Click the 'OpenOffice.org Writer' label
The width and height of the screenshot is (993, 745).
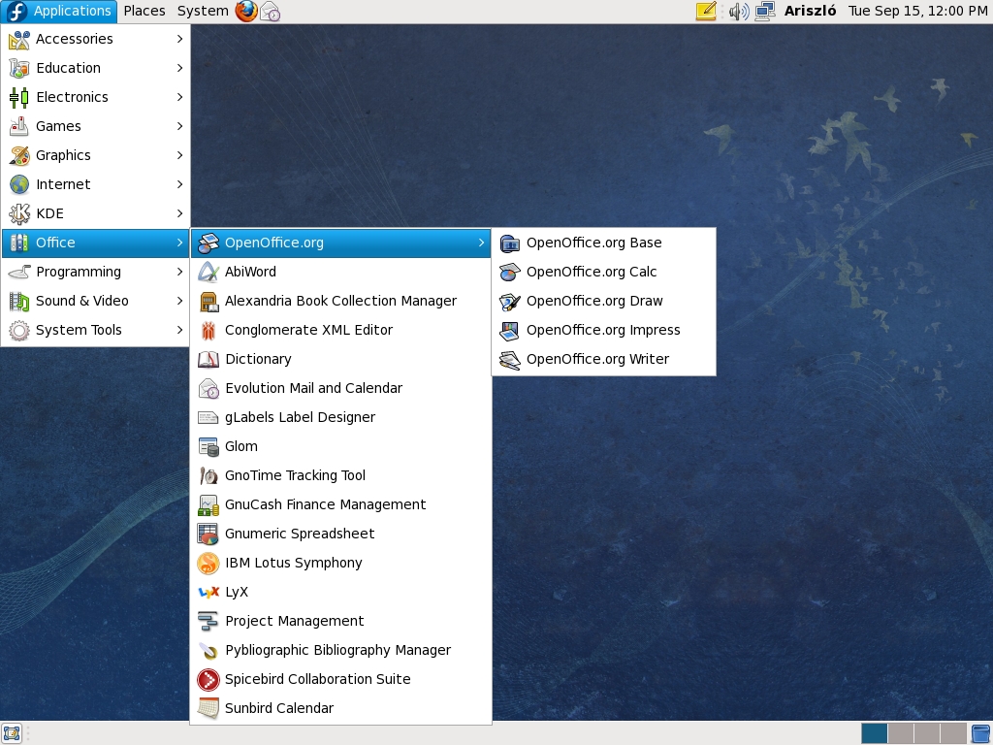click(x=597, y=359)
